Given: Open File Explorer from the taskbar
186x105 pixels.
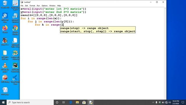Looking at the screenshot, I should 77,102.
